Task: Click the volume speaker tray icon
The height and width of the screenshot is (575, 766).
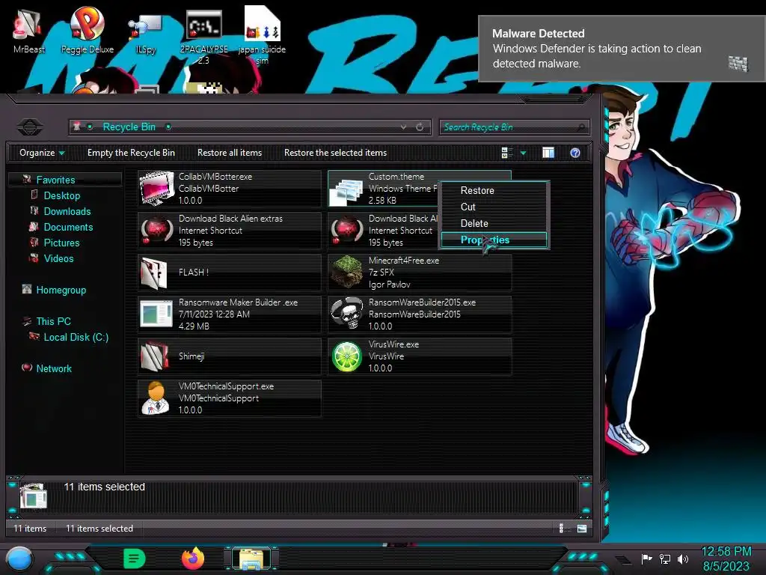Action: point(683,559)
